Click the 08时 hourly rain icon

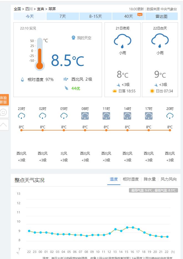85,116
